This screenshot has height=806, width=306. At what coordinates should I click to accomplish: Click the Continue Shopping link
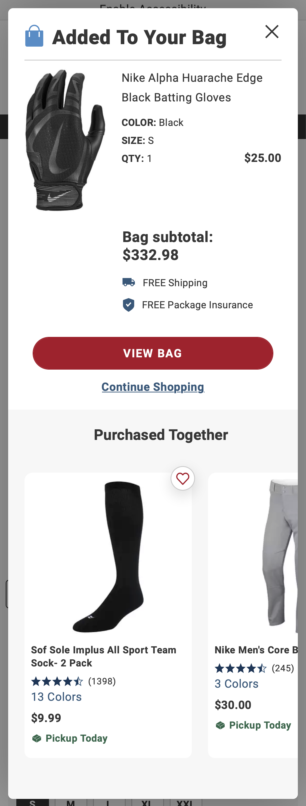click(153, 387)
